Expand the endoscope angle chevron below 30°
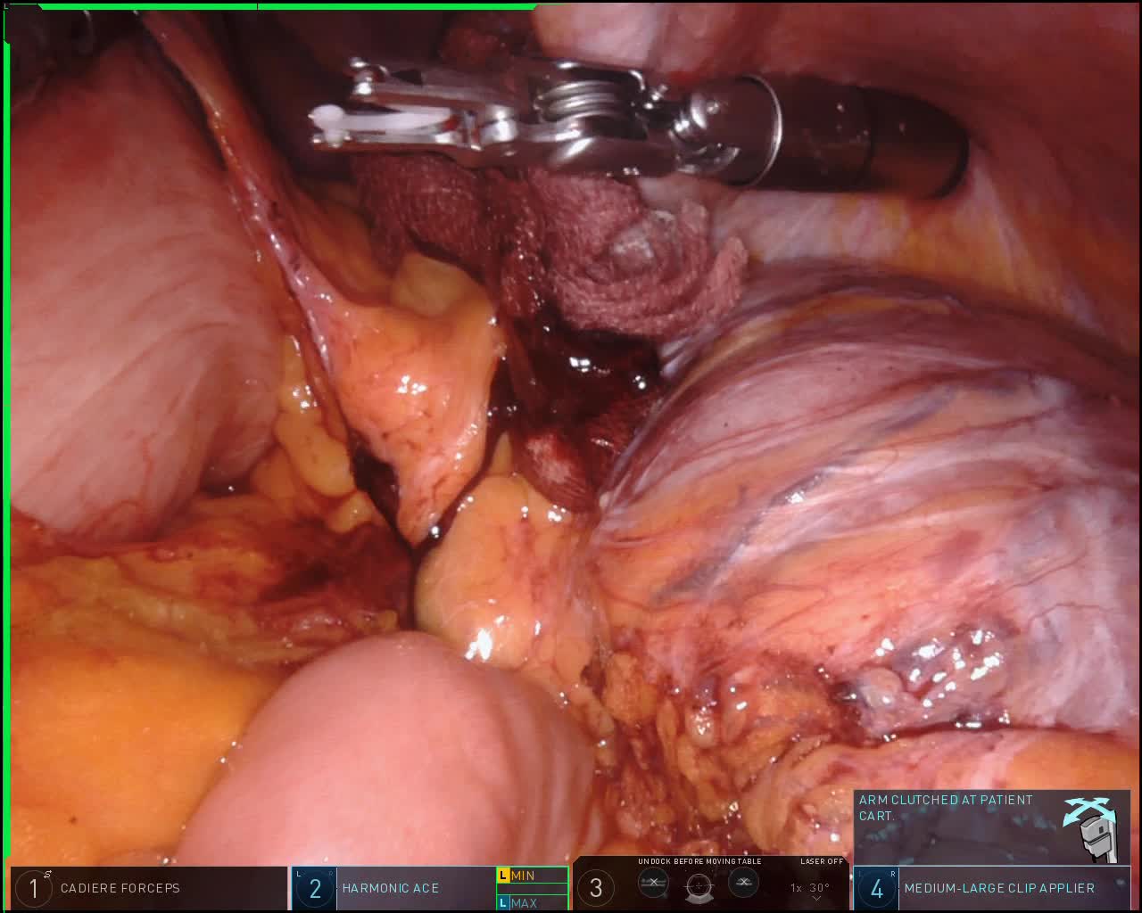This screenshot has width=1142, height=913. click(x=816, y=900)
